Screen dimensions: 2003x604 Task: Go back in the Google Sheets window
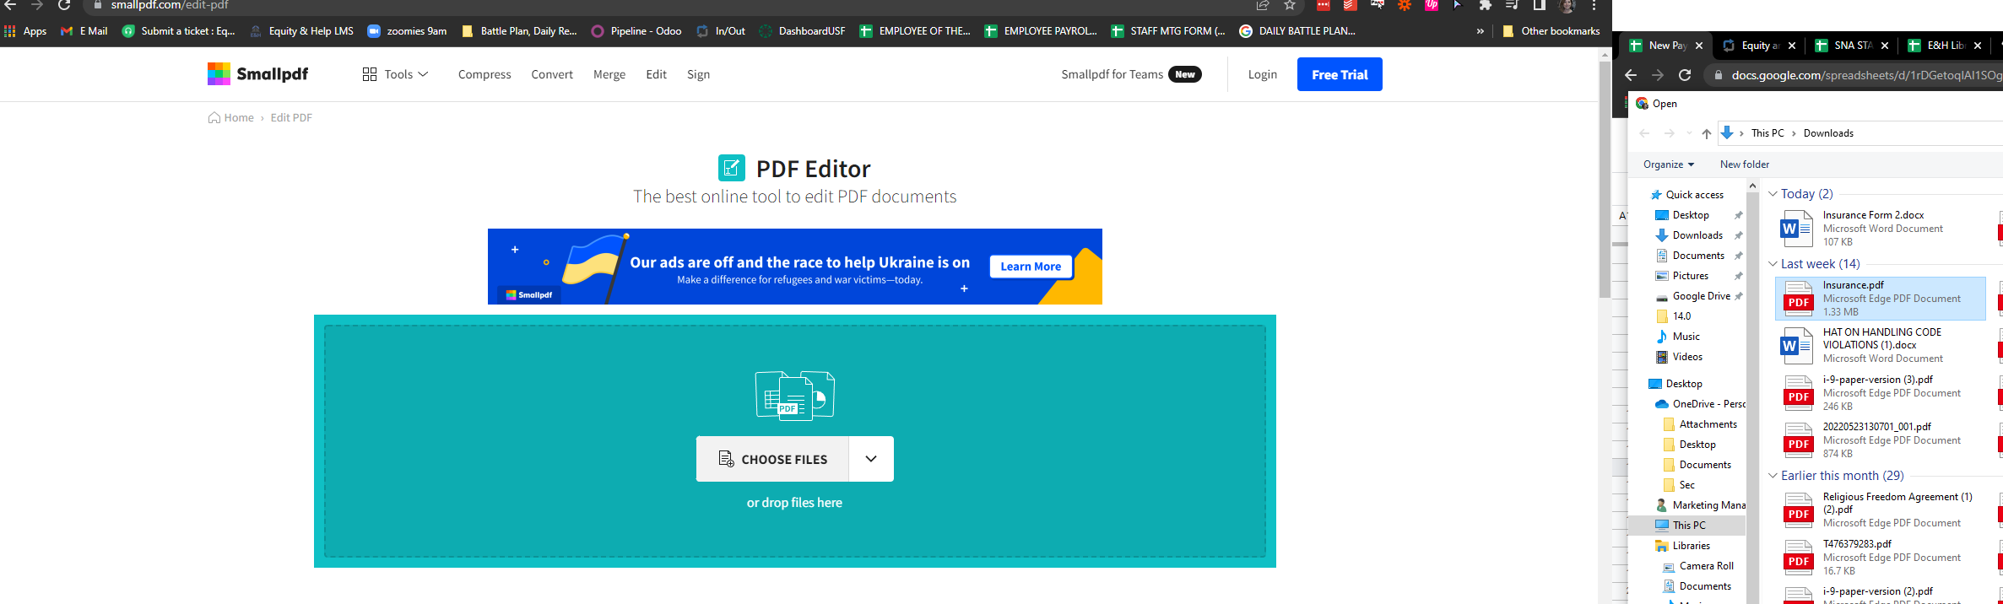click(x=1631, y=75)
